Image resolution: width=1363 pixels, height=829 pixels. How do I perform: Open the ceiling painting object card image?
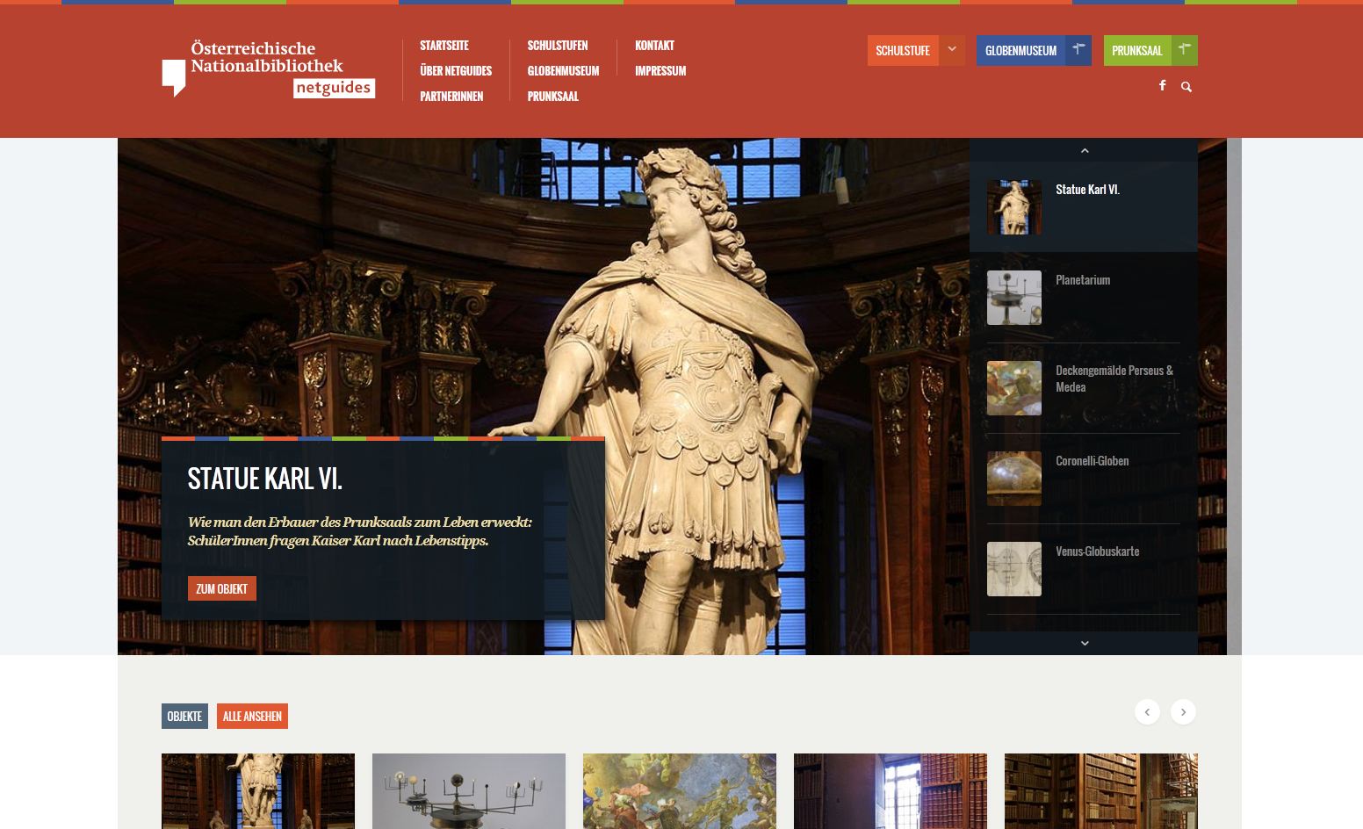point(680,791)
